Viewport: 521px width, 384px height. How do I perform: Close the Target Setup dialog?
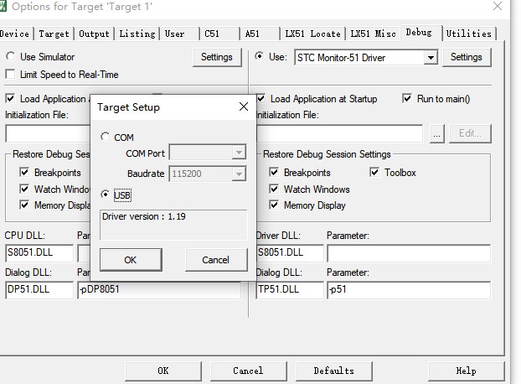(x=244, y=106)
